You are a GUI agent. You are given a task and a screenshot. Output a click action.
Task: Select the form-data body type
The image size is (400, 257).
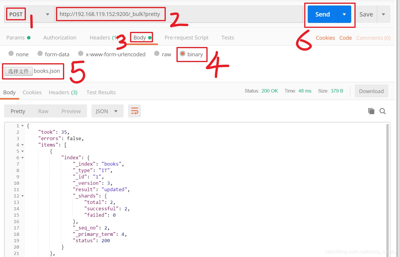(x=53, y=54)
